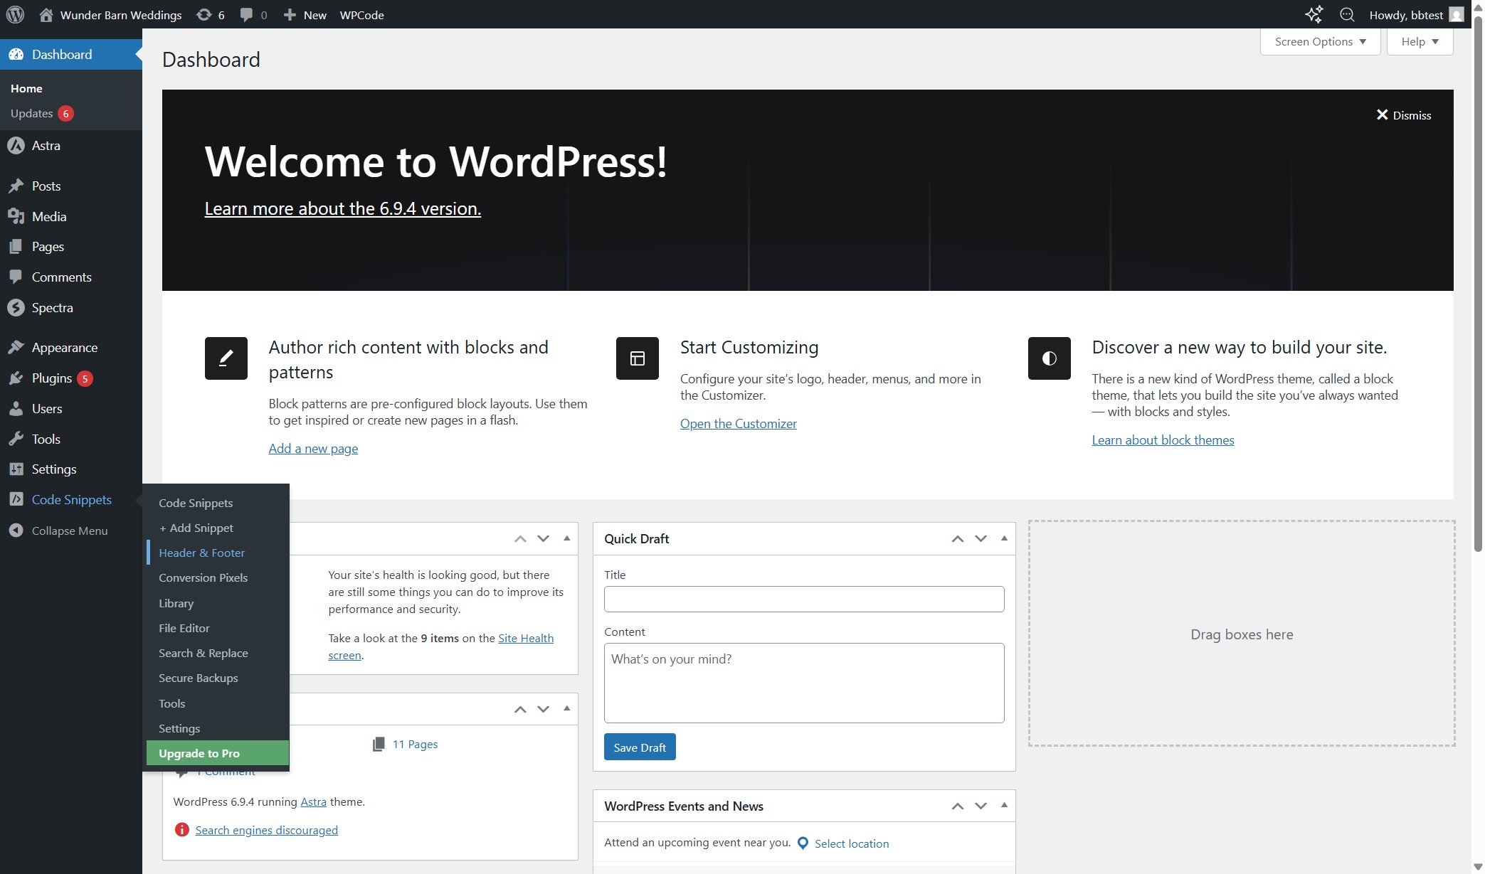The width and height of the screenshot is (1485, 874).
Task: Click the Appearance brush icon
Action: pos(16,348)
